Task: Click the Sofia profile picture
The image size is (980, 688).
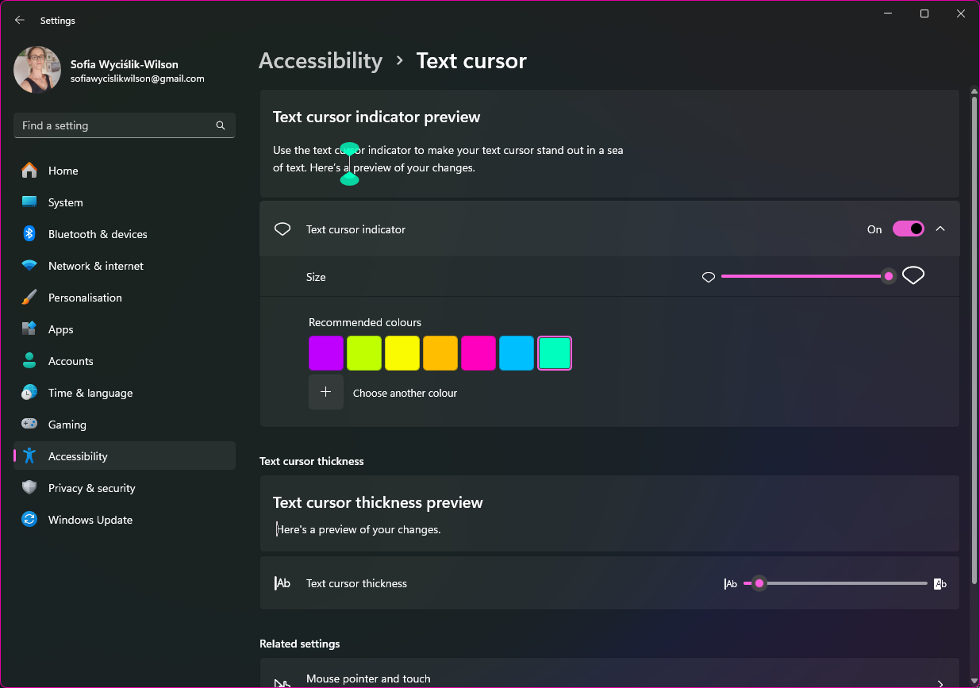Action: click(x=37, y=70)
